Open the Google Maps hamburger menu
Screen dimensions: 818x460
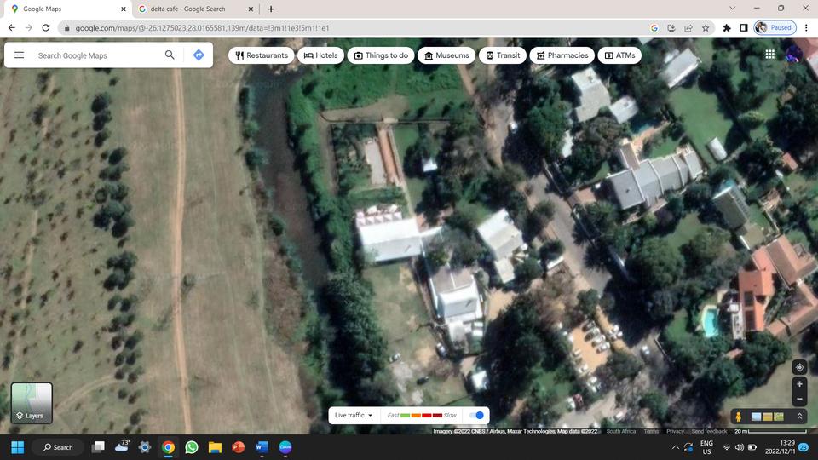[x=20, y=55]
